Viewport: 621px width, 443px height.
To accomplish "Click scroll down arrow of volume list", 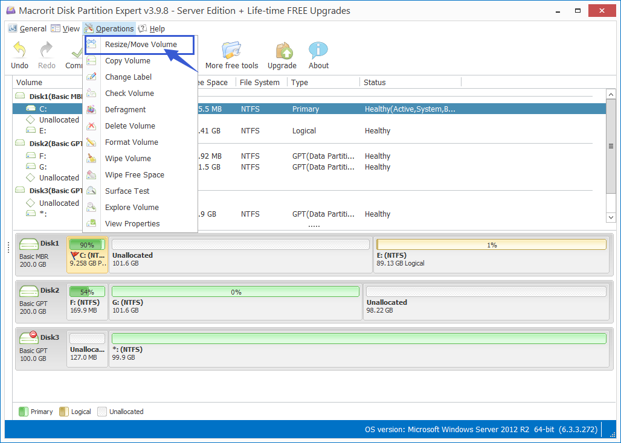I will click(611, 217).
